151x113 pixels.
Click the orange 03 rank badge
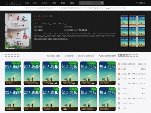pos(119,74)
